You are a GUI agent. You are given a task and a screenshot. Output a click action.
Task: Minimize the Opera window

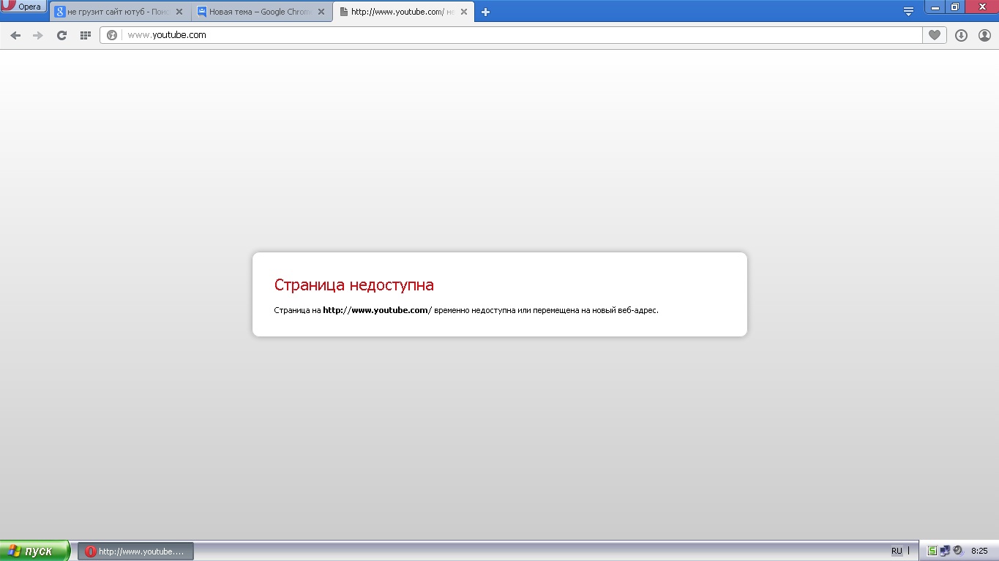pyautogui.click(x=935, y=7)
